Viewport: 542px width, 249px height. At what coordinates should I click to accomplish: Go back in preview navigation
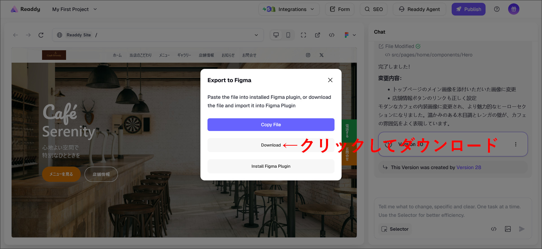pyautogui.click(x=16, y=35)
